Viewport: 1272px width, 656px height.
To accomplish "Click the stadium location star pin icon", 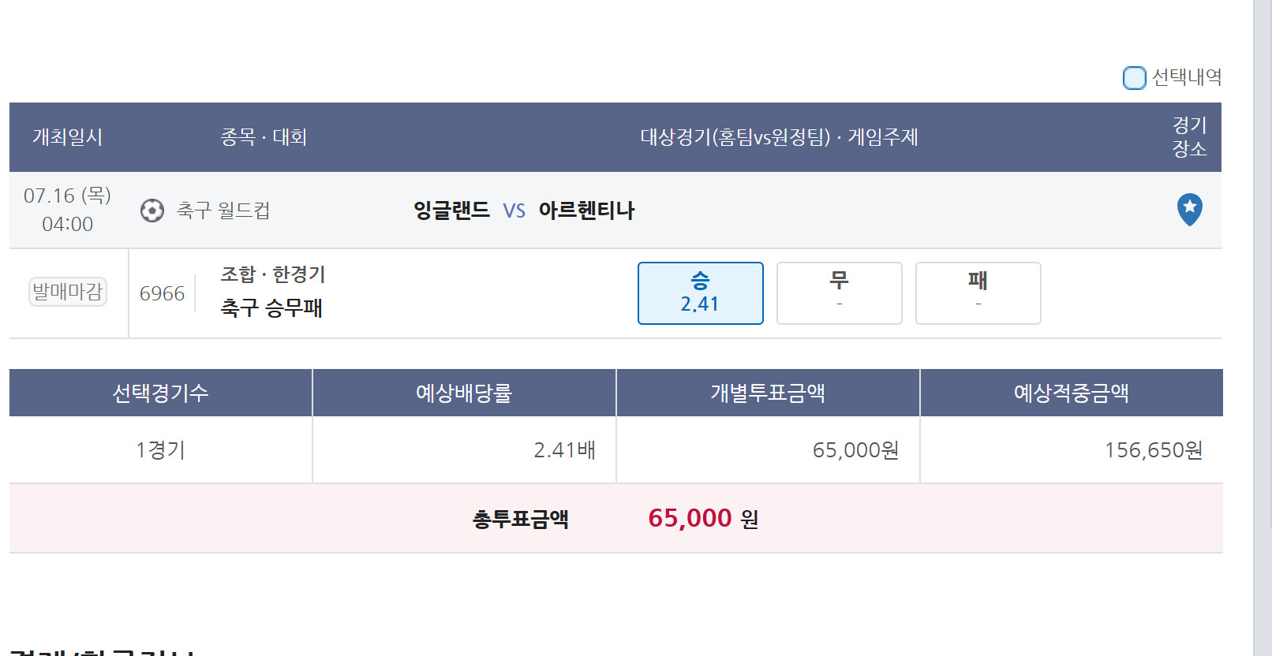I will click(x=1189, y=210).
